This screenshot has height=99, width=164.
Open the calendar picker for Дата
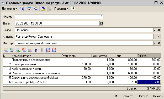(101, 23)
